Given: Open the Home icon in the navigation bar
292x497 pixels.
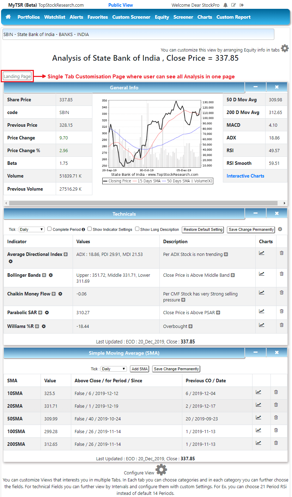Looking at the screenshot, I should pos(8,17).
